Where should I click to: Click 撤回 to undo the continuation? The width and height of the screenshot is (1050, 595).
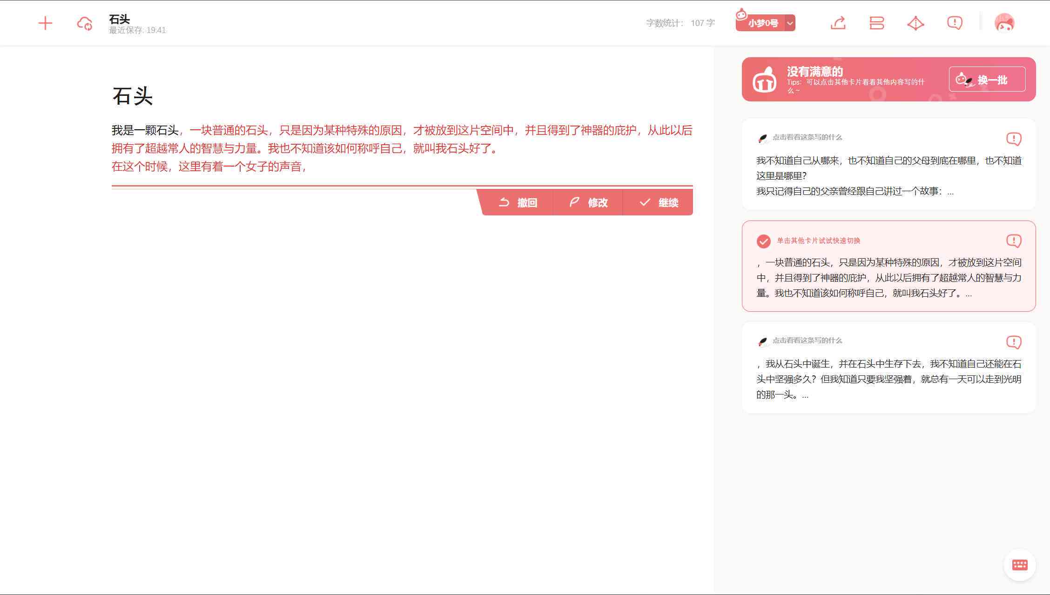pos(518,202)
